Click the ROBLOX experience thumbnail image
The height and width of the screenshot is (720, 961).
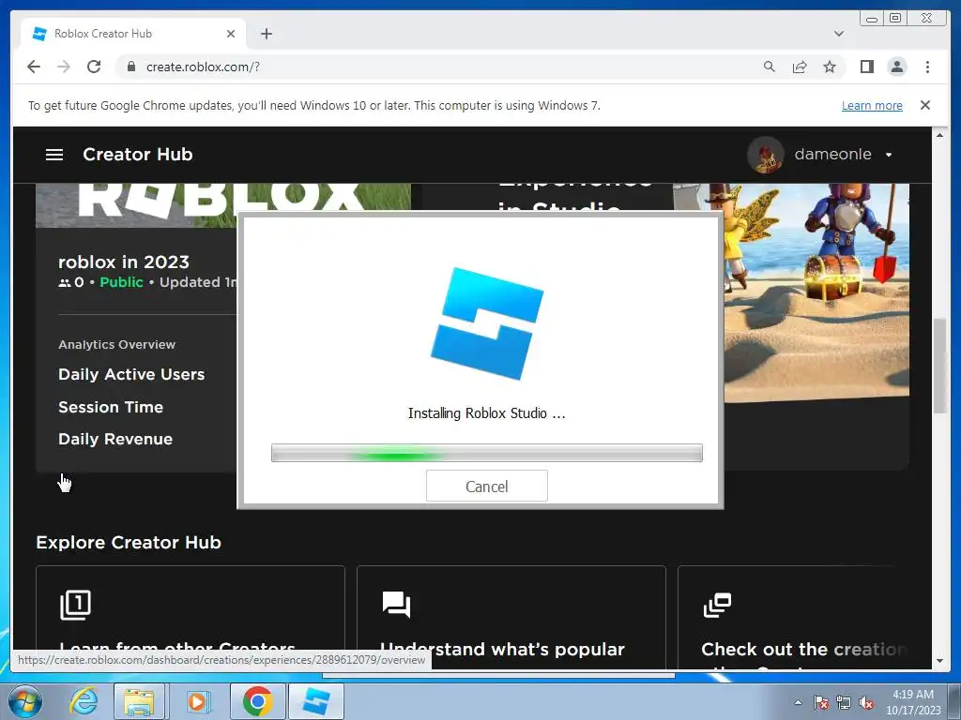click(223, 205)
